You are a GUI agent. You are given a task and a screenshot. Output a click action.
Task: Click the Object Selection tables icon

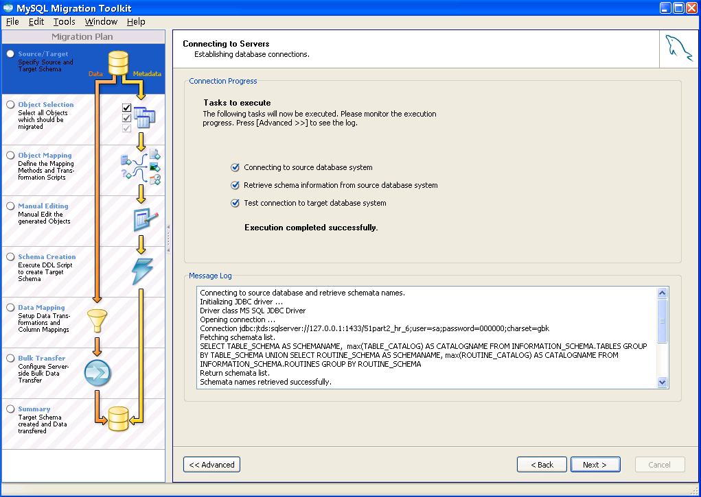(x=144, y=117)
